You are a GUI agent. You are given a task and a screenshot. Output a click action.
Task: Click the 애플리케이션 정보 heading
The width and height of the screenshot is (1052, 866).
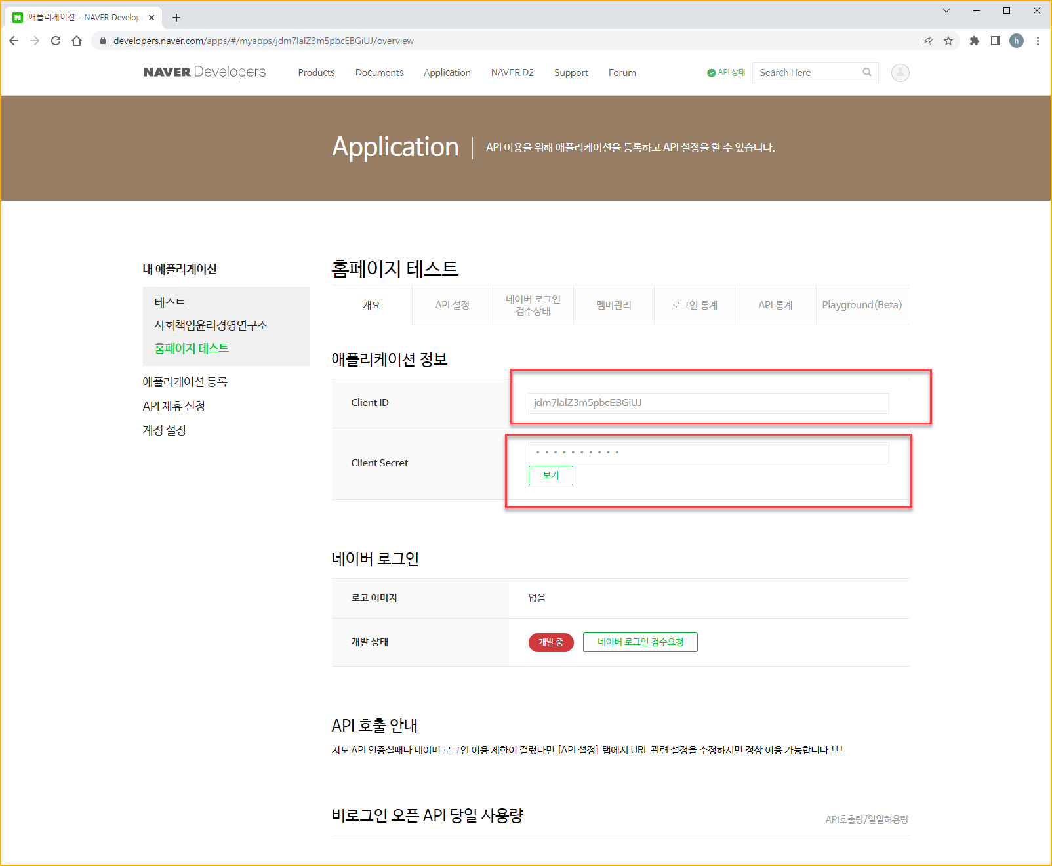click(x=390, y=360)
